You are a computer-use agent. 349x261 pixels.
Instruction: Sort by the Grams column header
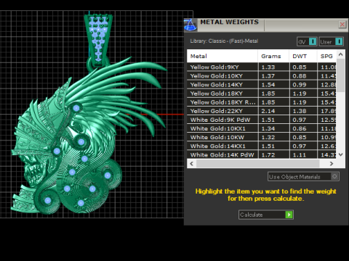[273, 56]
